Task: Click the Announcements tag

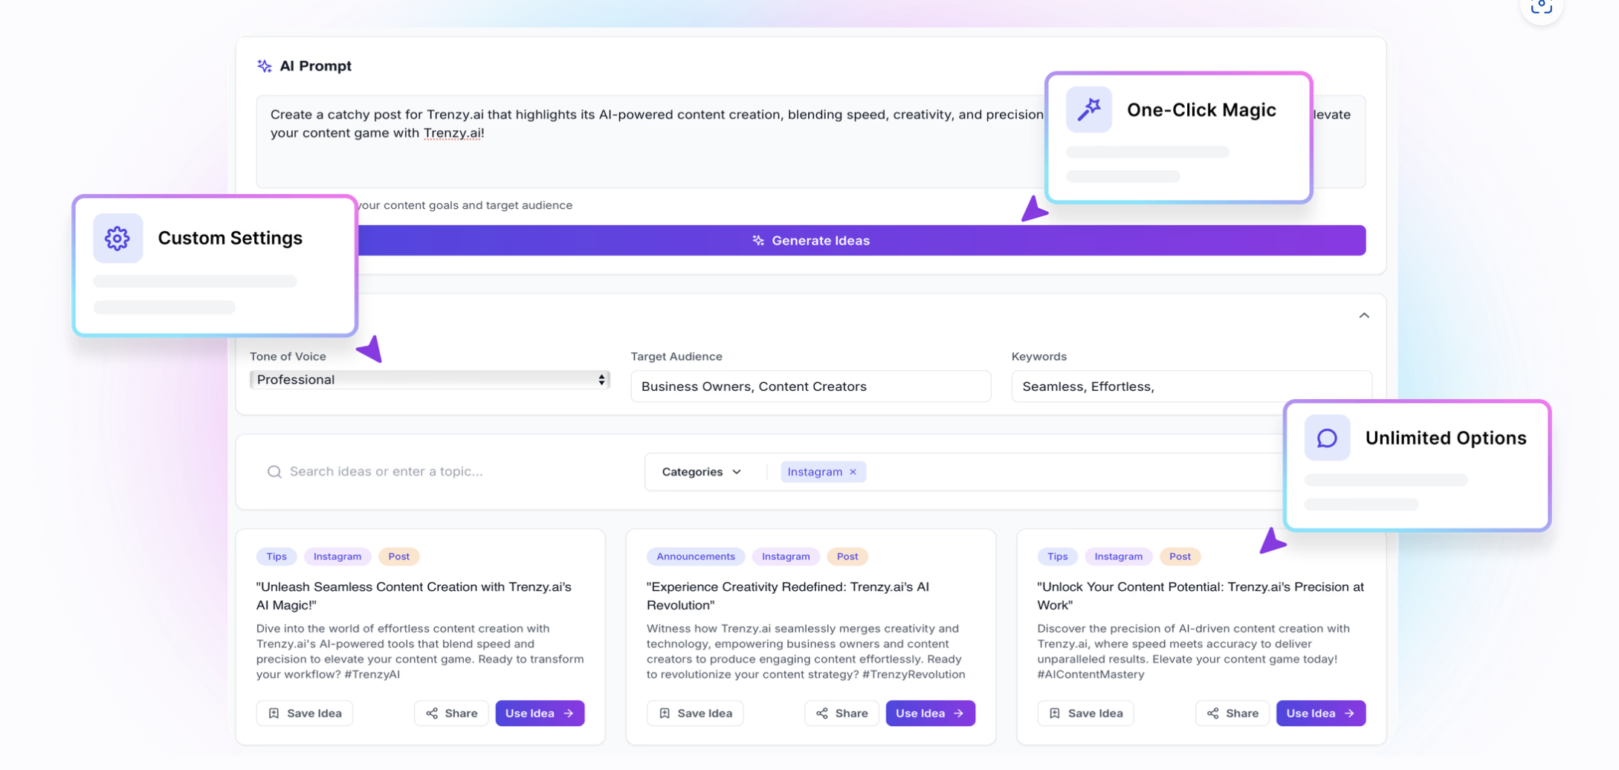Action: click(696, 557)
